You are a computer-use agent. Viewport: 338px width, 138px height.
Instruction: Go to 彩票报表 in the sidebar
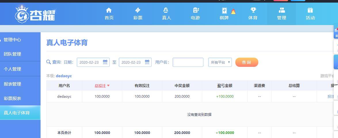[12, 98]
